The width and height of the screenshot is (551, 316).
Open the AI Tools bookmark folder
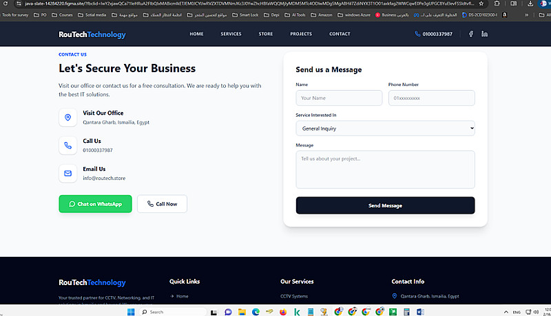point(295,15)
